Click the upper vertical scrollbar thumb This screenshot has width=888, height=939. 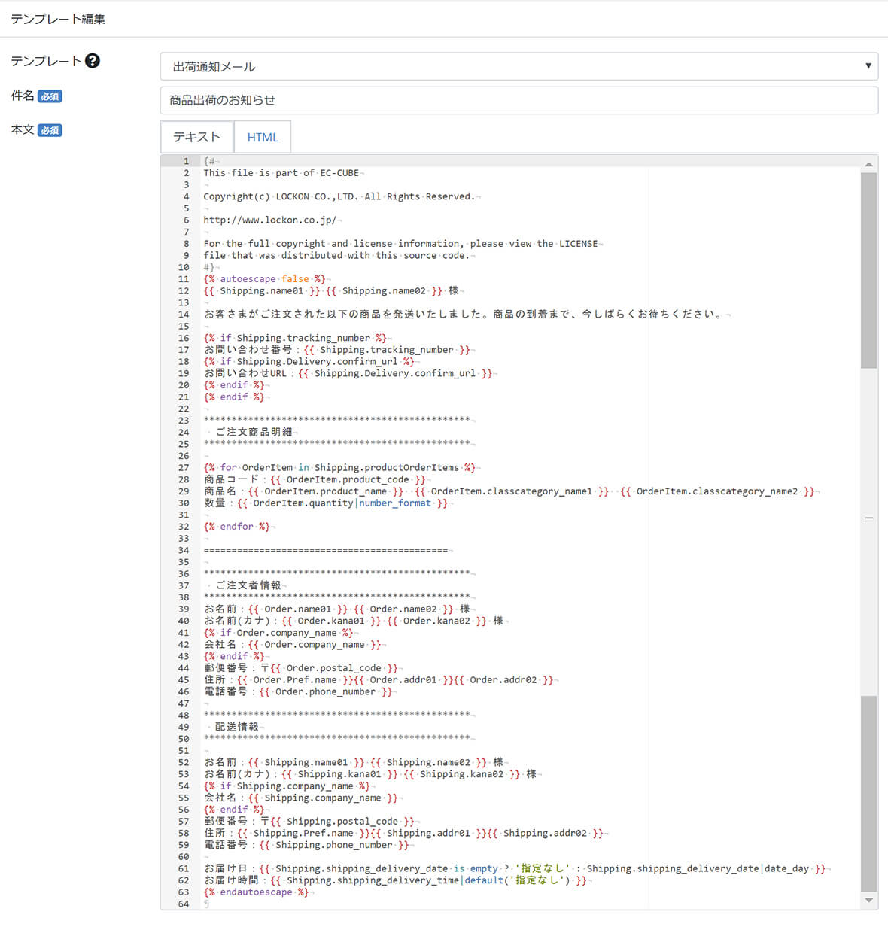tap(868, 269)
